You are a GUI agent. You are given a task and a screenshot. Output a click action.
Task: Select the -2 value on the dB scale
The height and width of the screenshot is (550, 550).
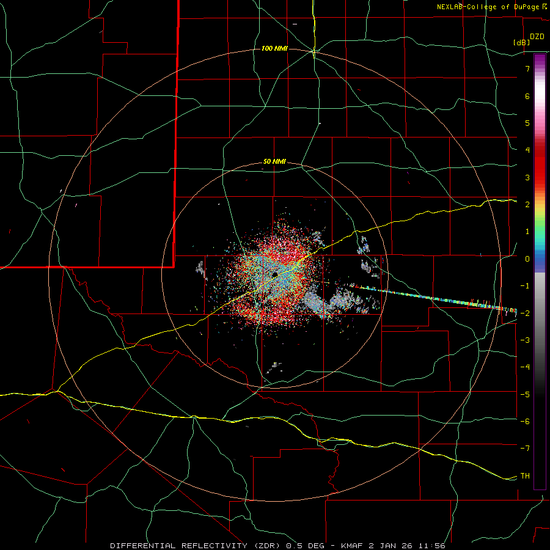pos(525,313)
